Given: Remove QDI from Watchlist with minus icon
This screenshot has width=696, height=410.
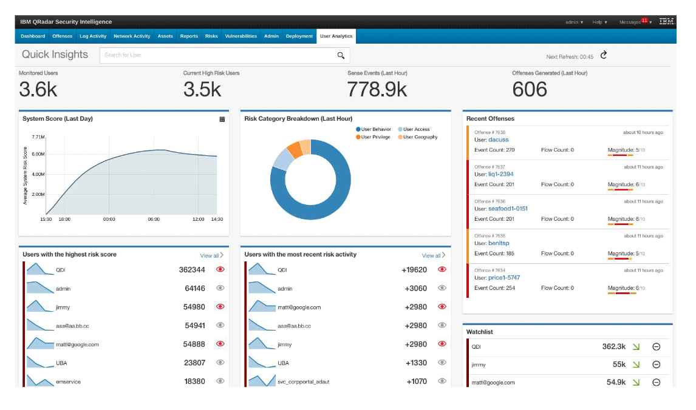Looking at the screenshot, I should pyautogui.click(x=656, y=347).
